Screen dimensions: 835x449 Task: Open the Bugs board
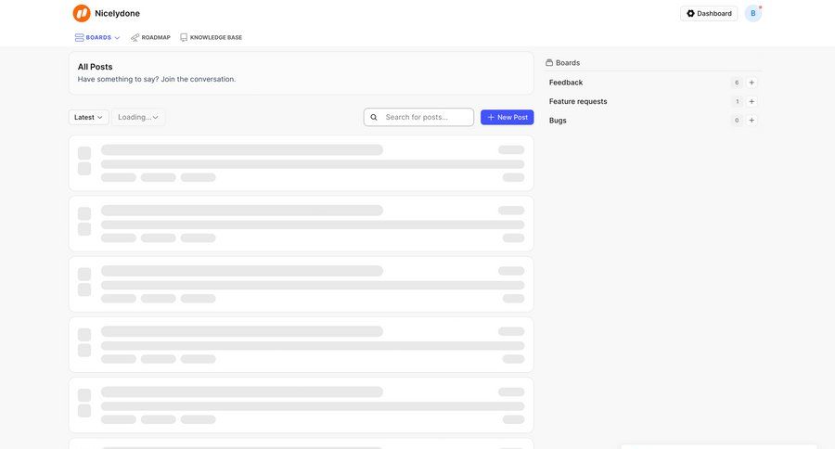[558, 121]
